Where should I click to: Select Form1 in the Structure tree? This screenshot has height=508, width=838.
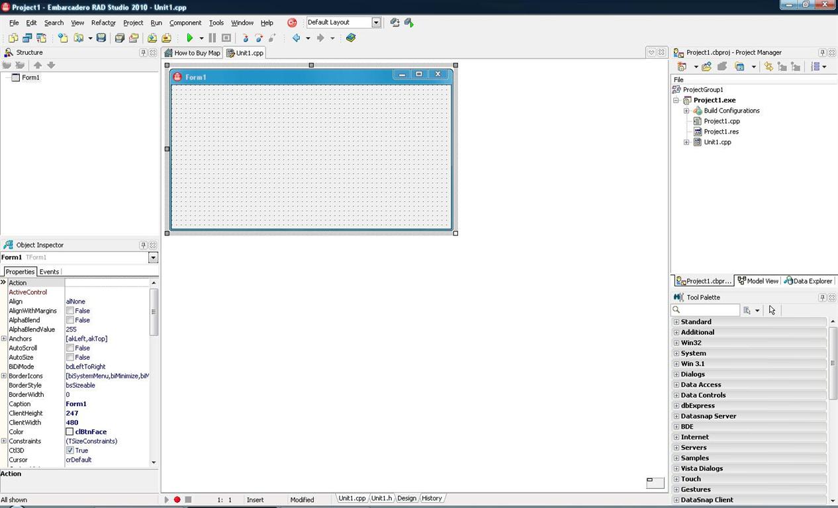30,78
